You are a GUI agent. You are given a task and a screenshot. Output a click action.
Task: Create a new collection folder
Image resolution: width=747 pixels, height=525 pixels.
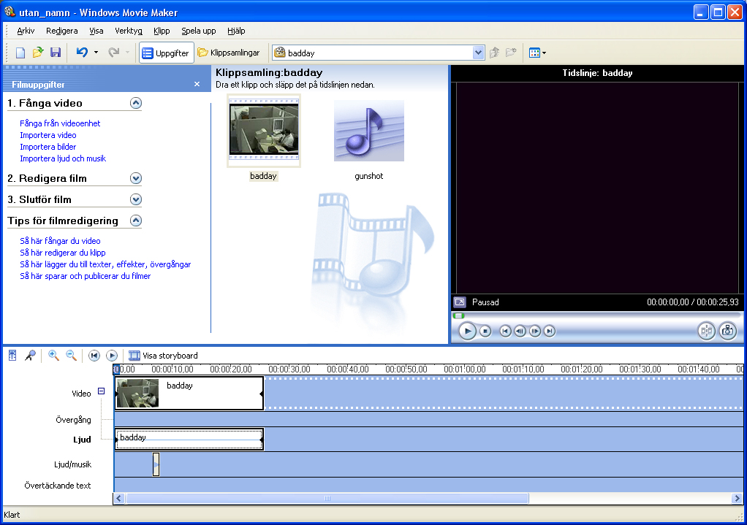511,53
